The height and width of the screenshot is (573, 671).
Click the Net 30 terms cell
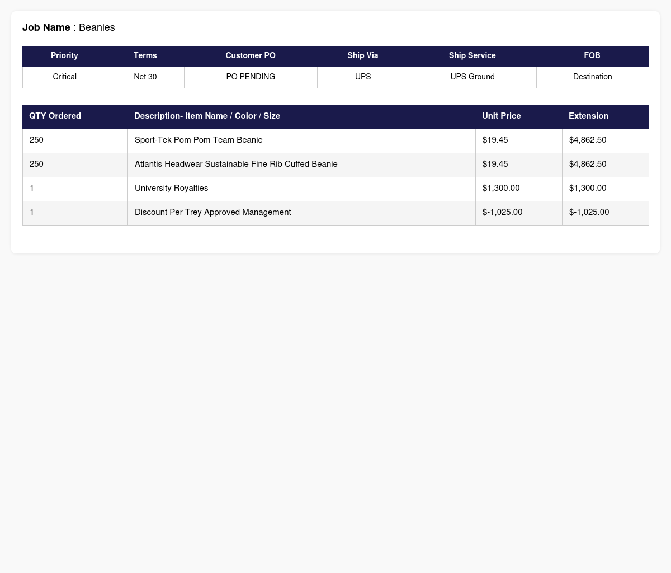145,77
